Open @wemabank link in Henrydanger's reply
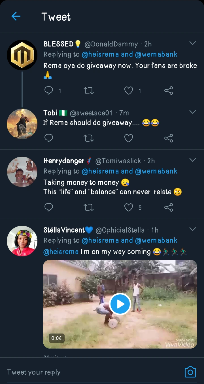The height and width of the screenshot is (384, 204). pos(156,171)
